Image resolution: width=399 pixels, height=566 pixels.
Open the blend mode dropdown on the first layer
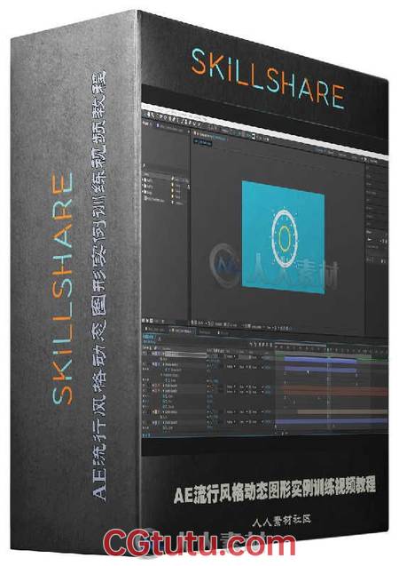tap(230, 356)
